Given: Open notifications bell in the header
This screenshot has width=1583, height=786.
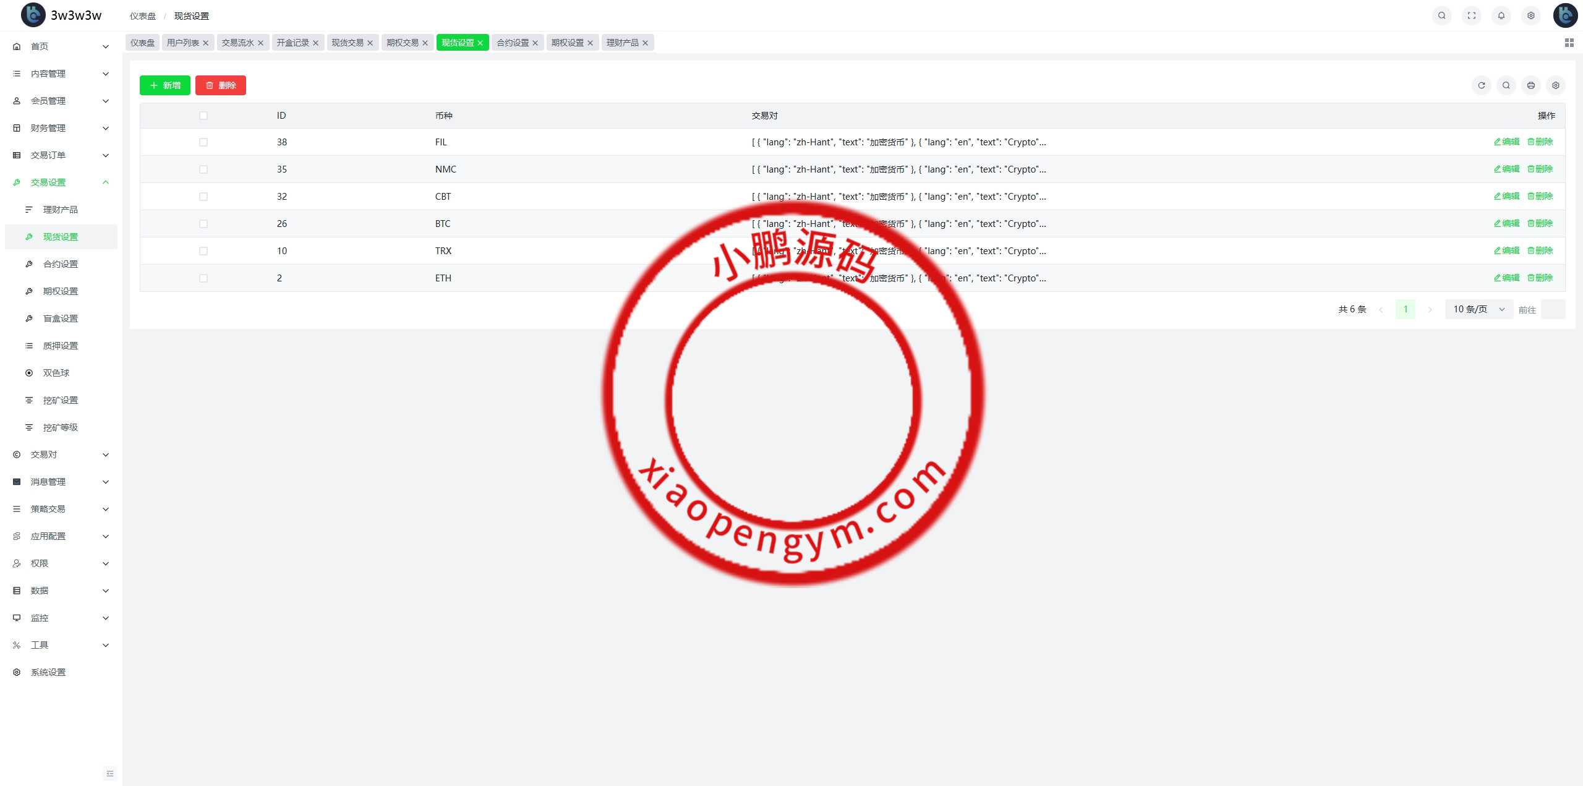Looking at the screenshot, I should coord(1501,15).
